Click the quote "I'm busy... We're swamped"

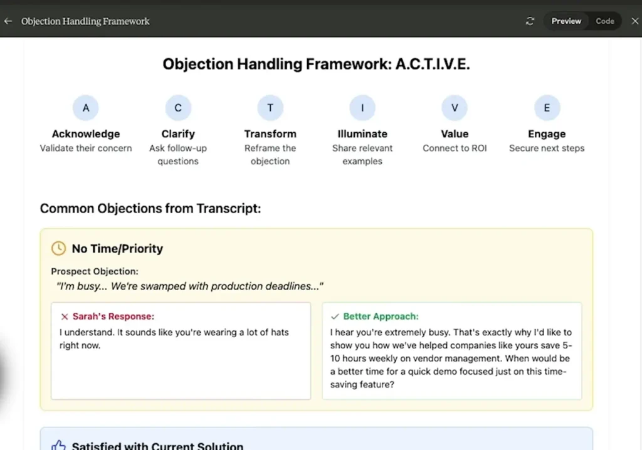pyautogui.click(x=189, y=286)
